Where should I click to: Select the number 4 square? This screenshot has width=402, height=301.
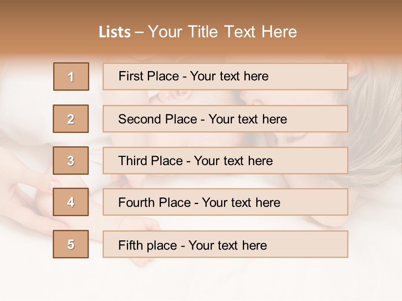pyautogui.click(x=71, y=202)
